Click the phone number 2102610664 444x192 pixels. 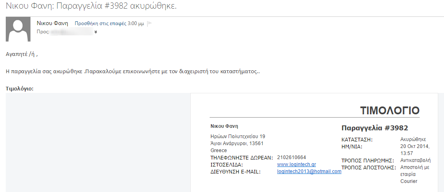[x=292, y=157]
